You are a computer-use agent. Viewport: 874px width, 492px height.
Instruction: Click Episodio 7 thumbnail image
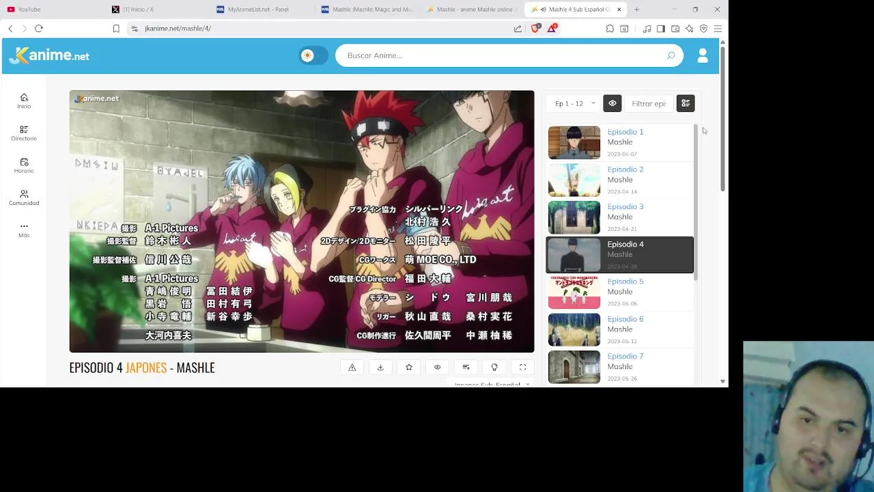point(574,367)
